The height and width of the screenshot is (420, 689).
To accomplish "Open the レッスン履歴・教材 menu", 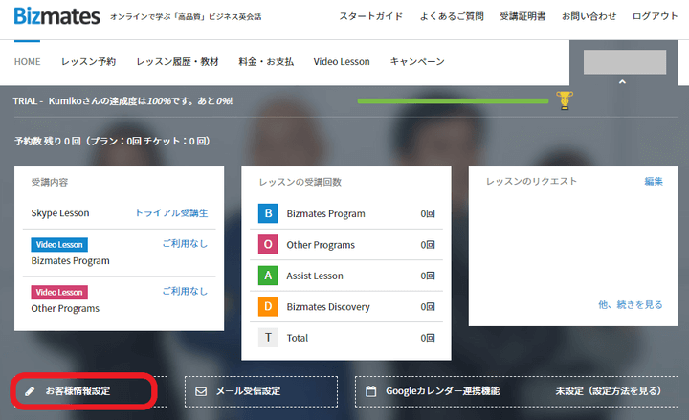I will (x=177, y=62).
